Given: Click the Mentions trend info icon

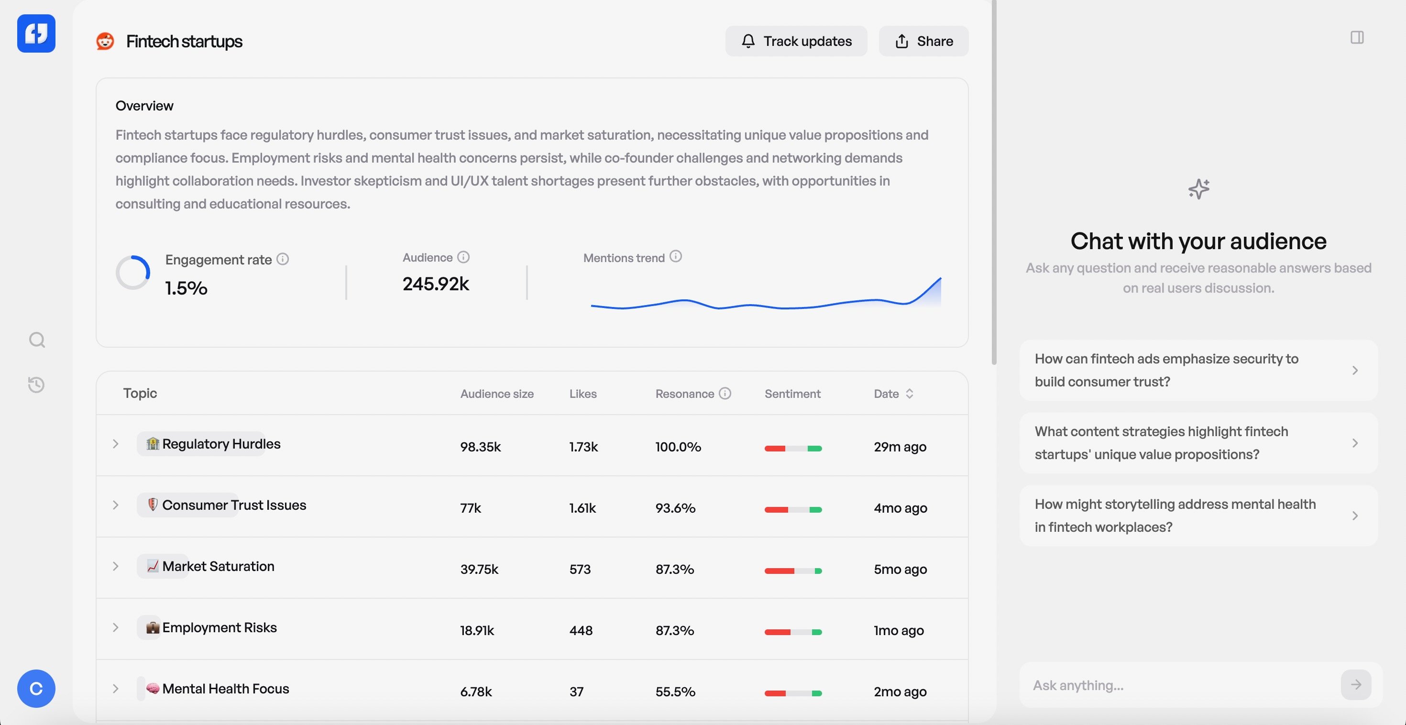Looking at the screenshot, I should [x=676, y=257].
